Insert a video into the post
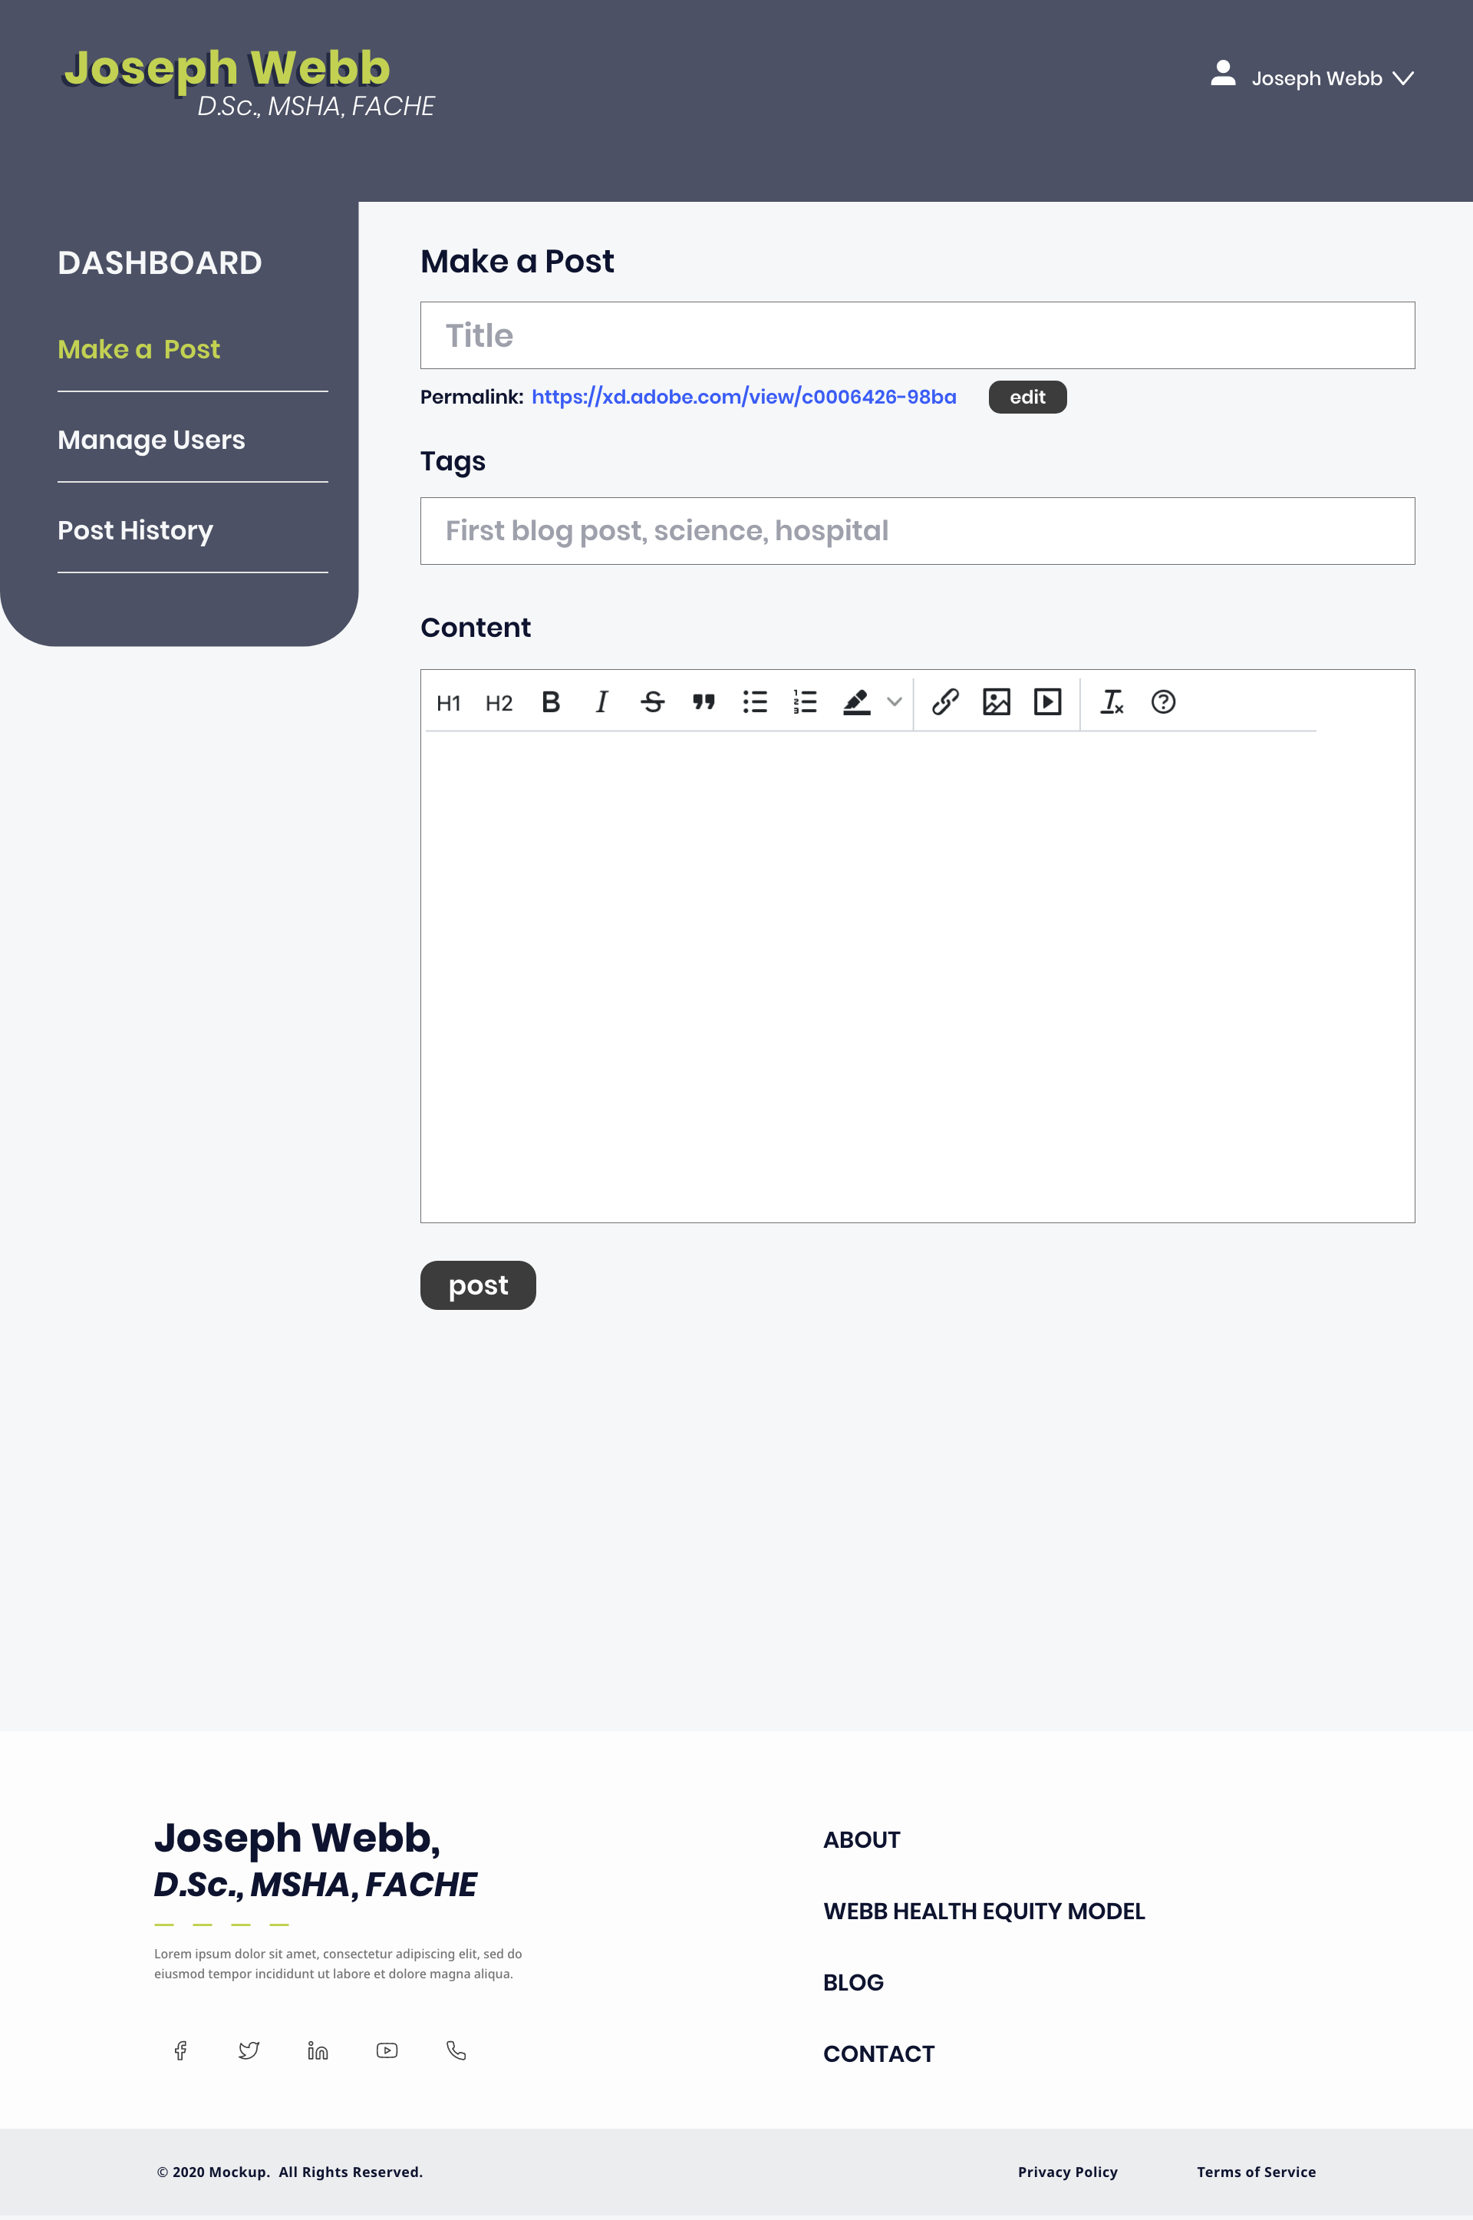The height and width of the screenshot is (2220, 1473). tap(1046, 702)
